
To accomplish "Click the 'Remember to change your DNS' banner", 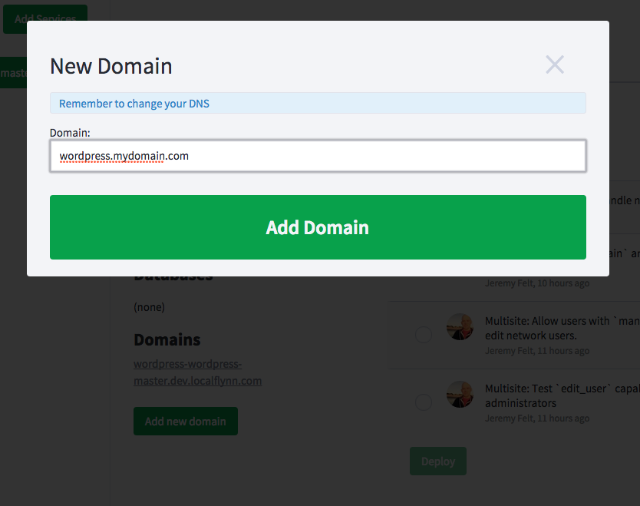I will 318,104.
